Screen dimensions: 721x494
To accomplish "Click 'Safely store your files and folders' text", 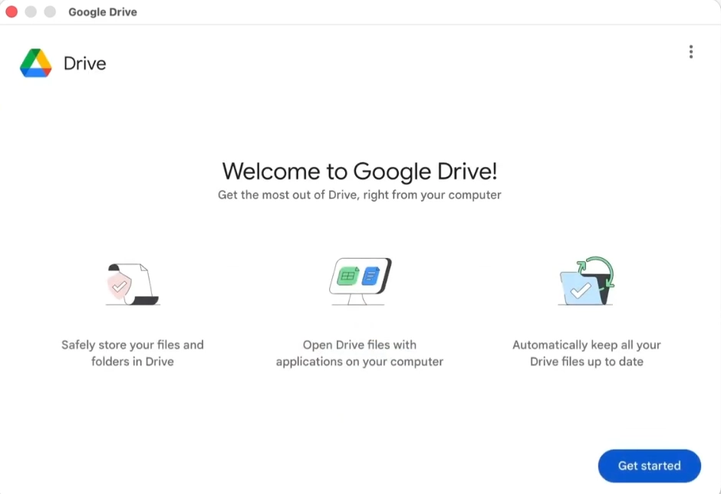I will tap(133, 353).
